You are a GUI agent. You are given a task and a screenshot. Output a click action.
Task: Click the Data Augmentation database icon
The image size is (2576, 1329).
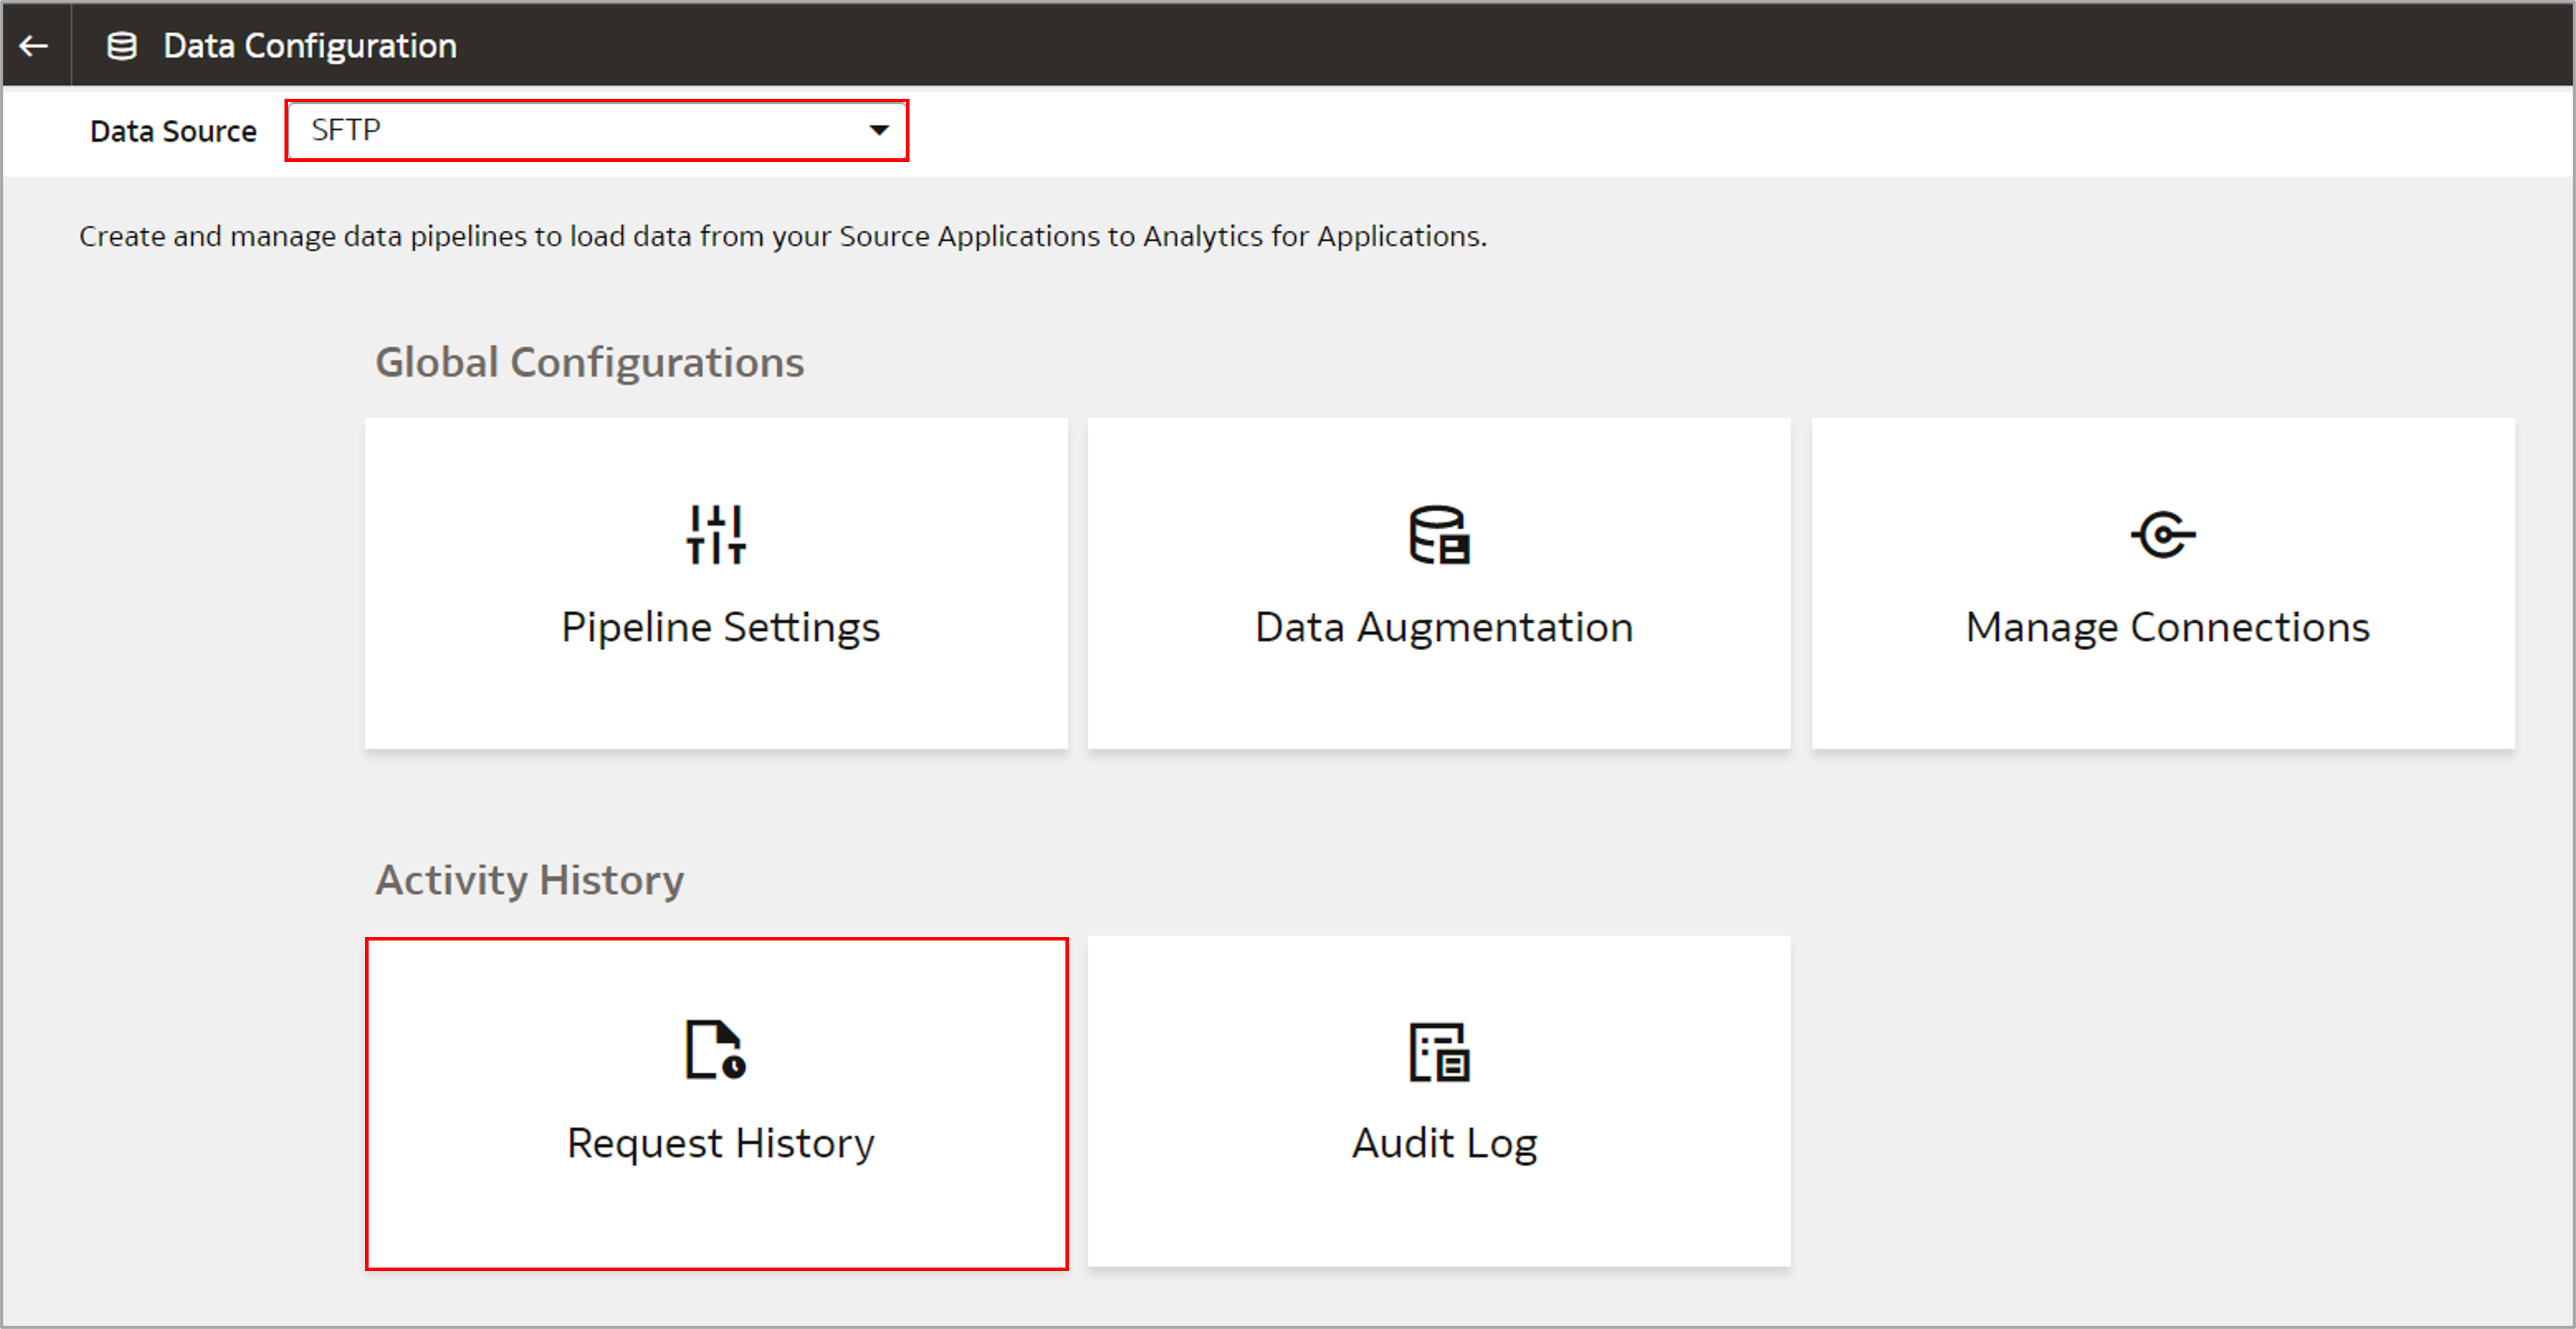coord(1438,535)
